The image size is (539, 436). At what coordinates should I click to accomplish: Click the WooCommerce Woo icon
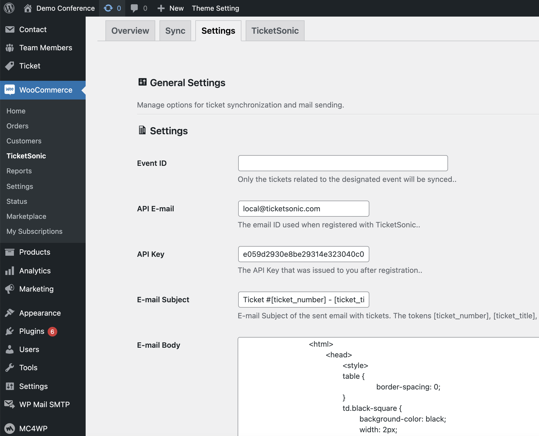10,90
